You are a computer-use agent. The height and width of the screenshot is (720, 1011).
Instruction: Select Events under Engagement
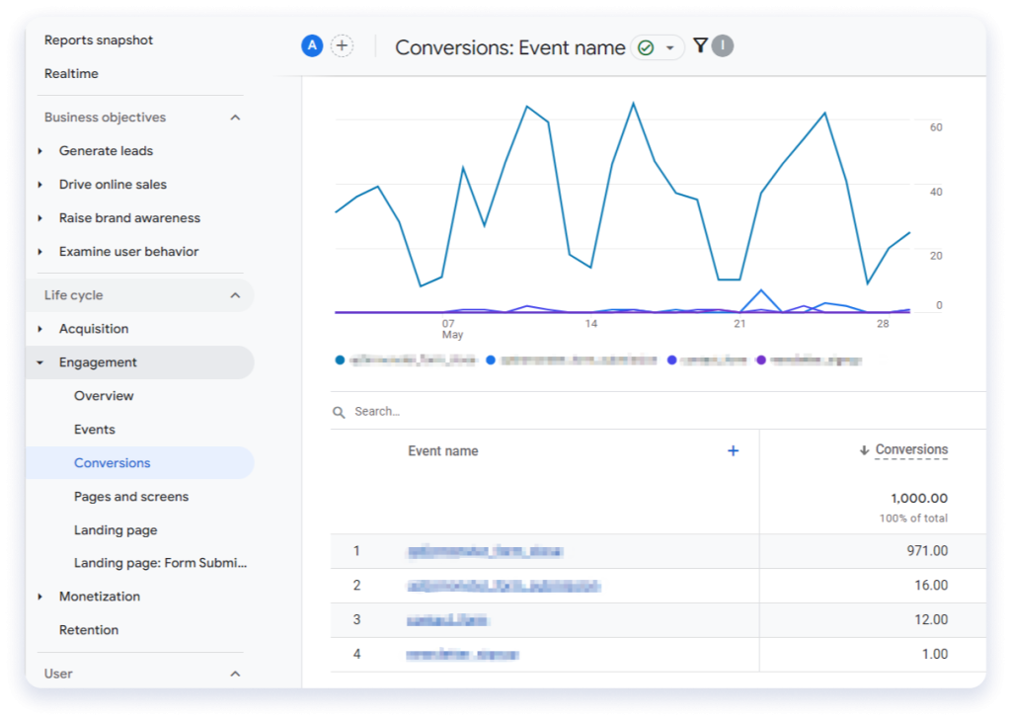point(94,429)
